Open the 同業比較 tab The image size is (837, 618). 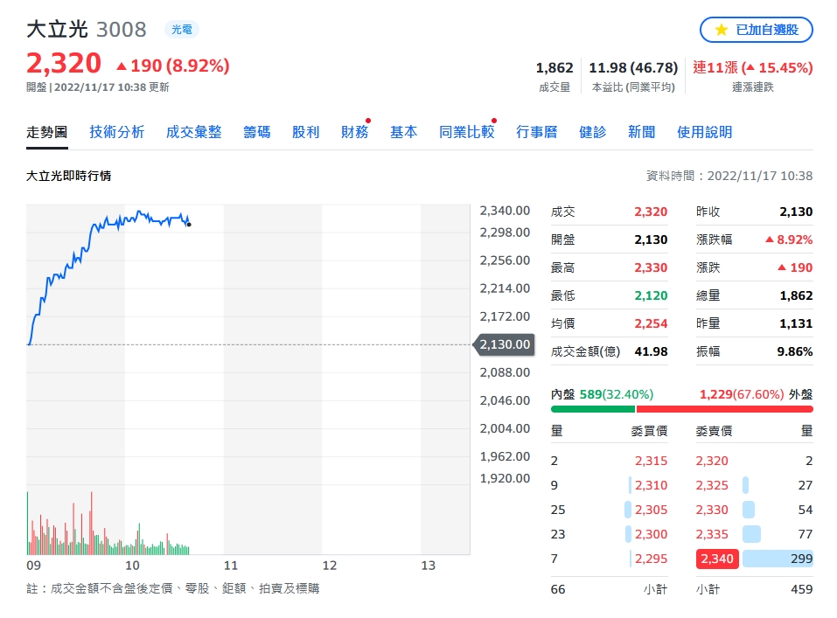pos(466,132)
